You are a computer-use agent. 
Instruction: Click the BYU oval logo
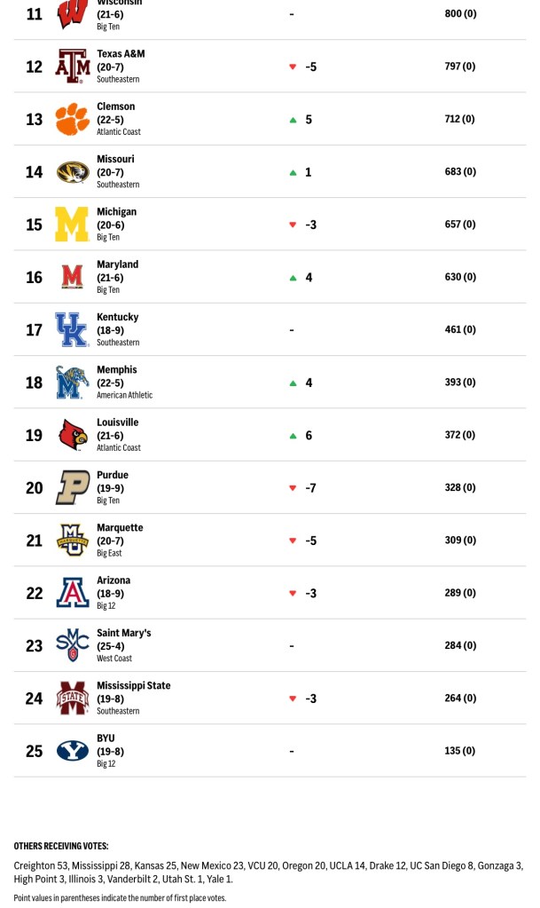click(x=73, y=751)
